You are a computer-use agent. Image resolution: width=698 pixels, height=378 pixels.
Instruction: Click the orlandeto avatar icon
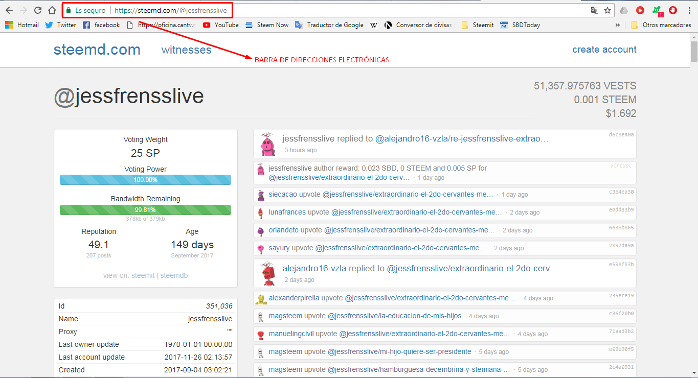pos(261,230)
